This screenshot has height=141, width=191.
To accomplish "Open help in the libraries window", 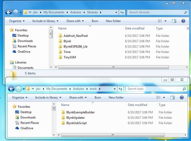I will (183, 21).
